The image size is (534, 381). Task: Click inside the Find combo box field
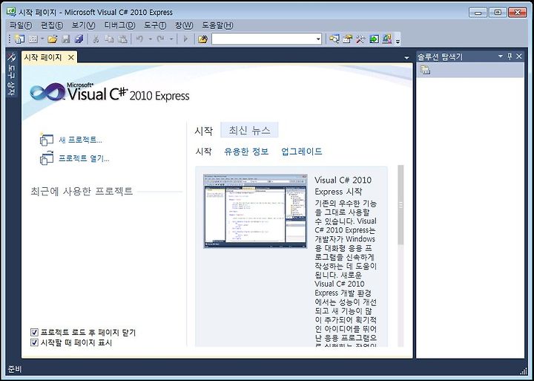(x=263, y=39)
